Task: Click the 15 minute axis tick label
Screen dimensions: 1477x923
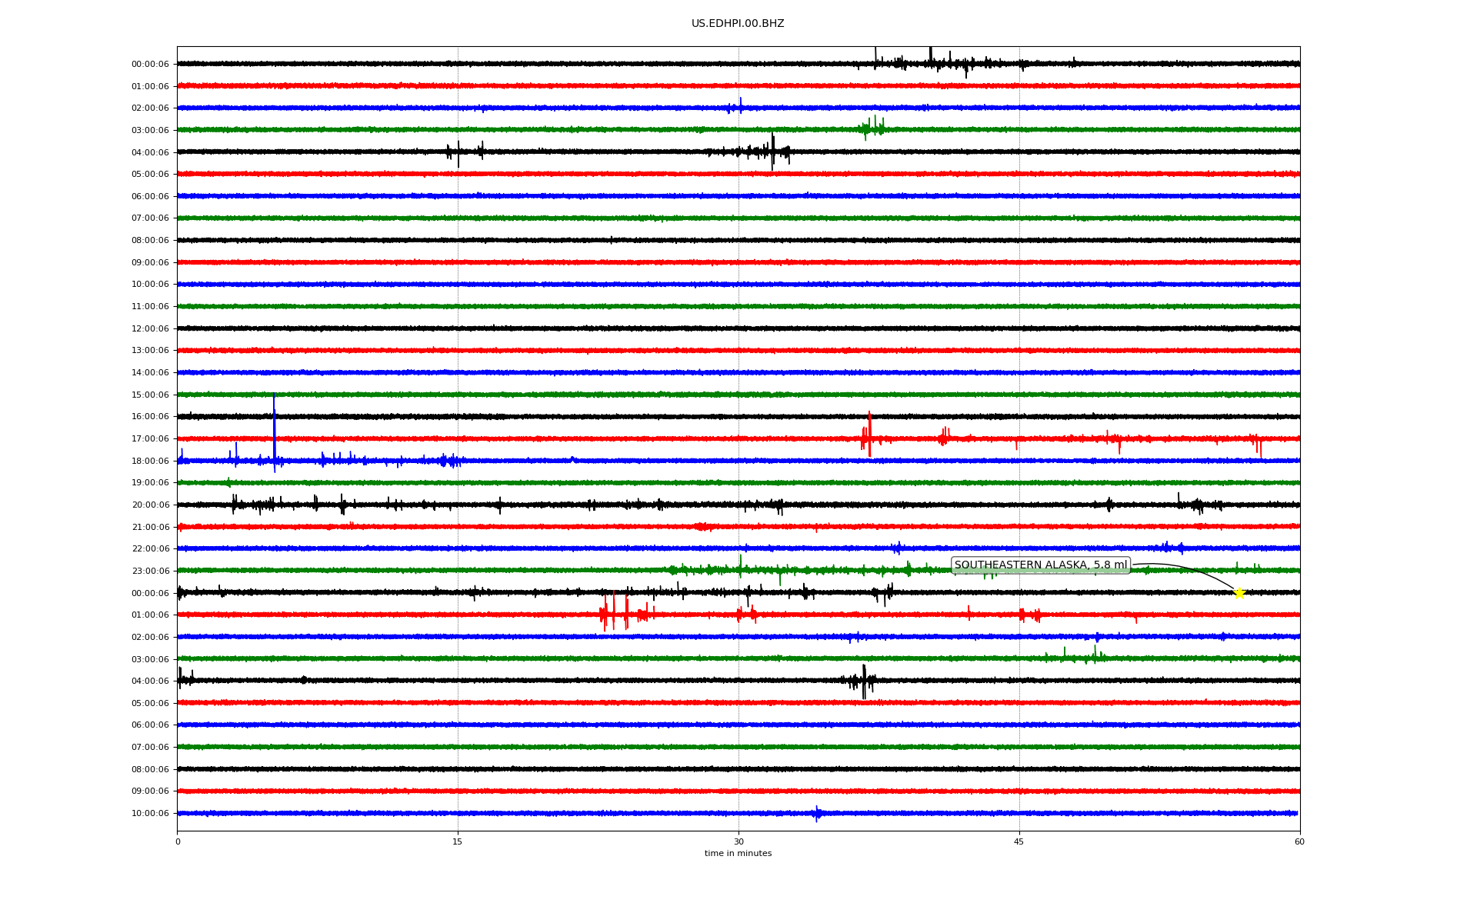Action: click(x=458, y=842)
